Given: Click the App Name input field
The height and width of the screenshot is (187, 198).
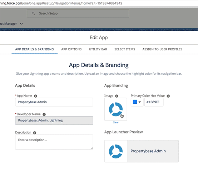Looking at the screenshot, I should (x=54, y=102).
